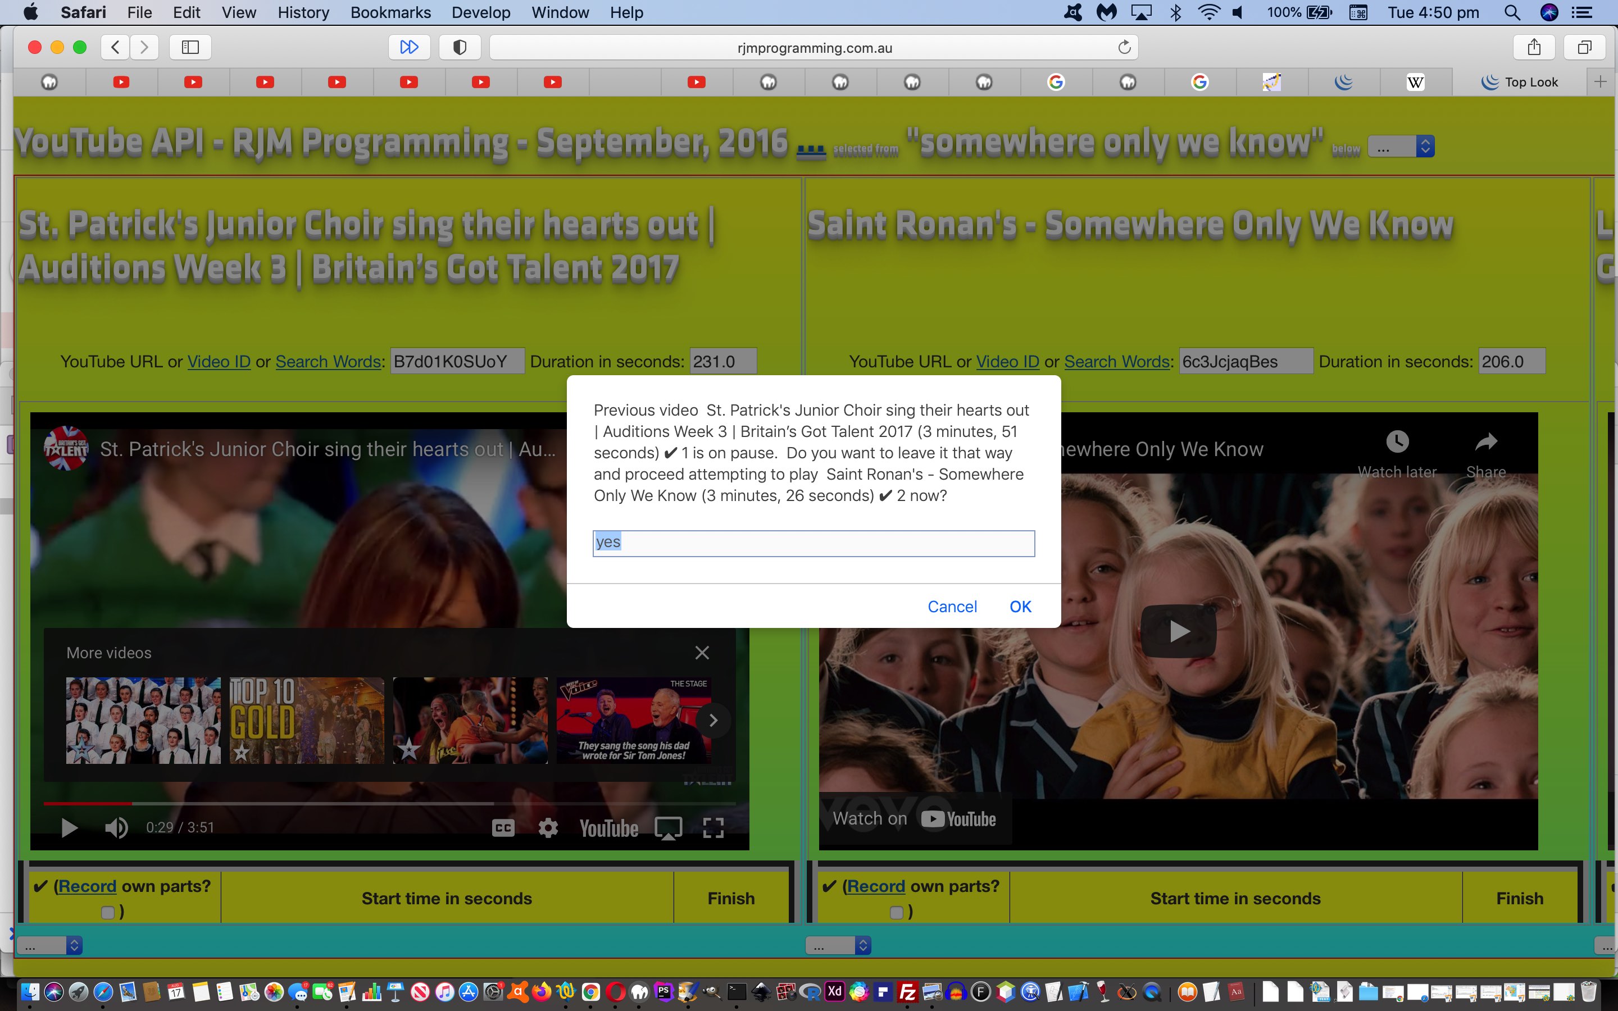This screenshot has height=1011, width=1618.
Task: Tick the Record own parts checkbox, right video
Action: click(x=897, y=913)
